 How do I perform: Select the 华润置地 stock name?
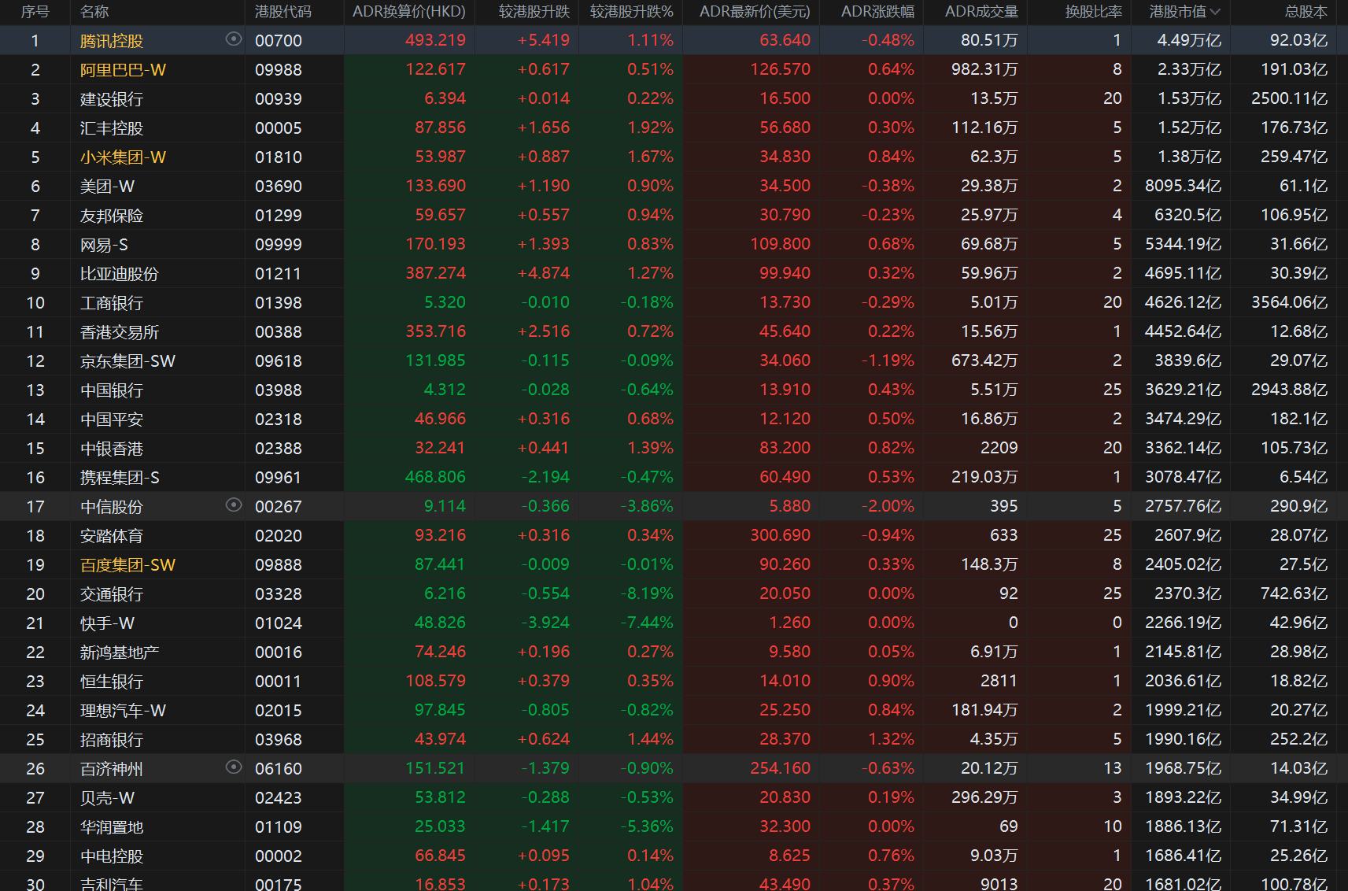(112, 827)
